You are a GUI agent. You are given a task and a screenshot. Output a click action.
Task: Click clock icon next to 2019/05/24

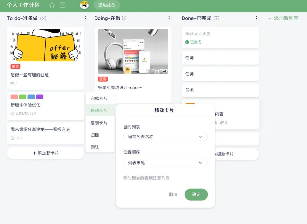(x=12, y=114)
